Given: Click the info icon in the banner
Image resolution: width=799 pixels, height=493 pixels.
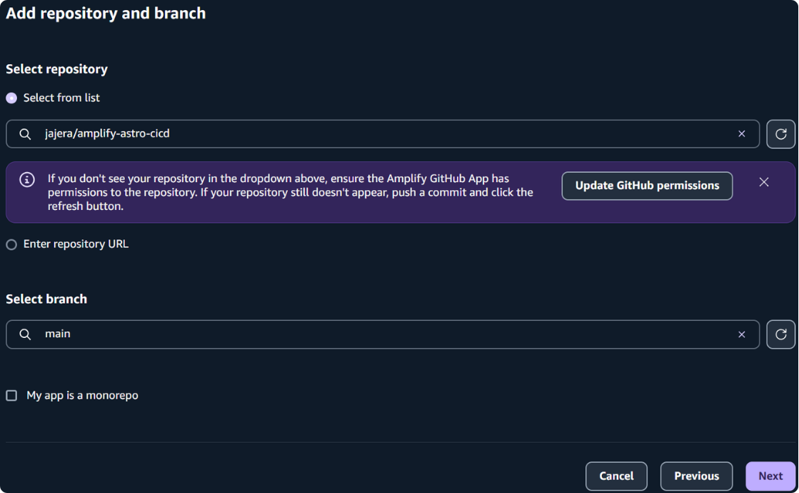Looking at the screenshot, I should click(x=27, y=179).
